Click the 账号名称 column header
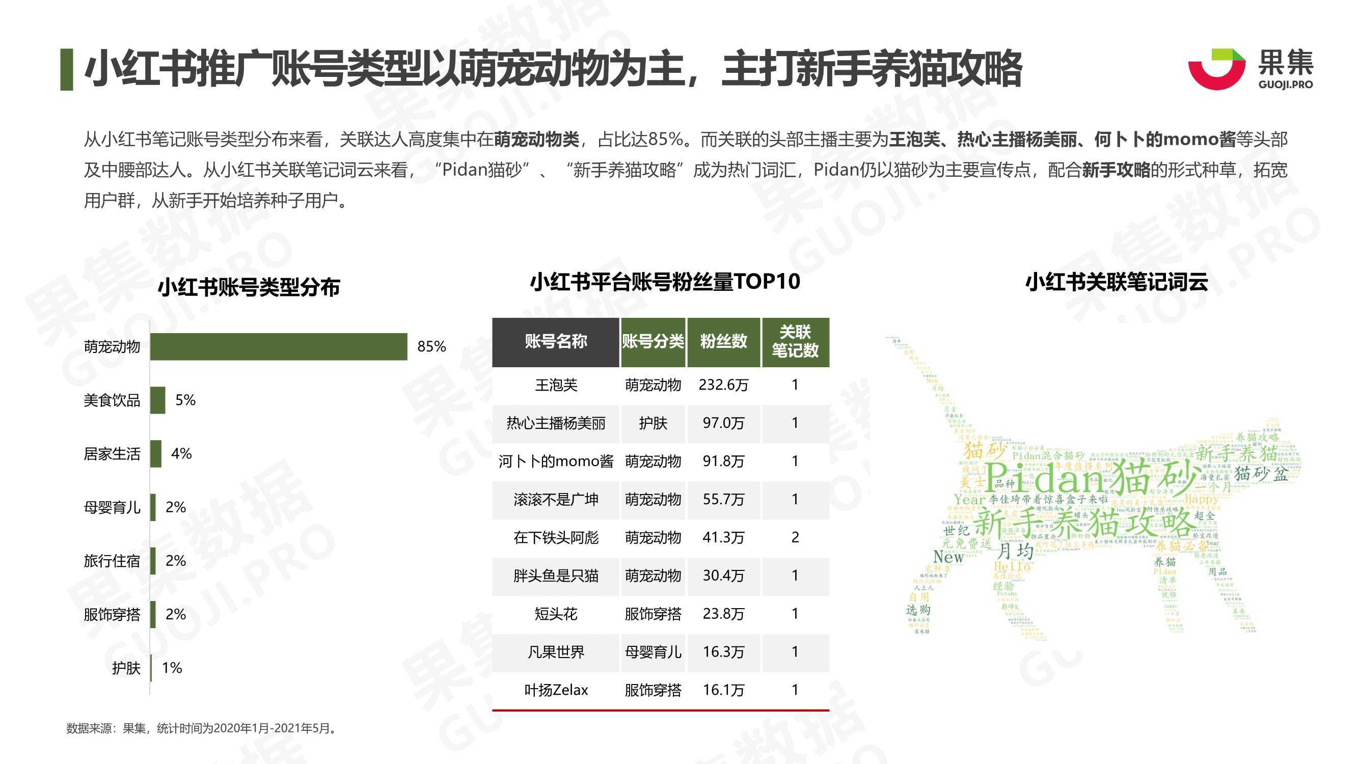The width and height of the screenshot is (1358, 764). click(x=556, y=342)
